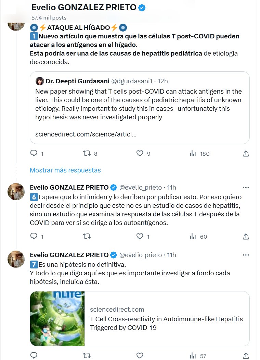
Task: Click Mostrar más respuestas link
Action: (x=65, y=170)
